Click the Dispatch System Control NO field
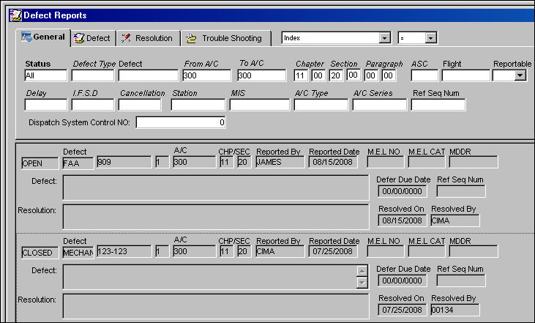The image size is (535, 323). click(x=181, y=122)
